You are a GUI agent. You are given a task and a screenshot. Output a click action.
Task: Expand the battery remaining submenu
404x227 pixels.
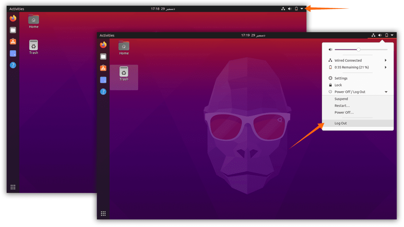coord(385,67)
